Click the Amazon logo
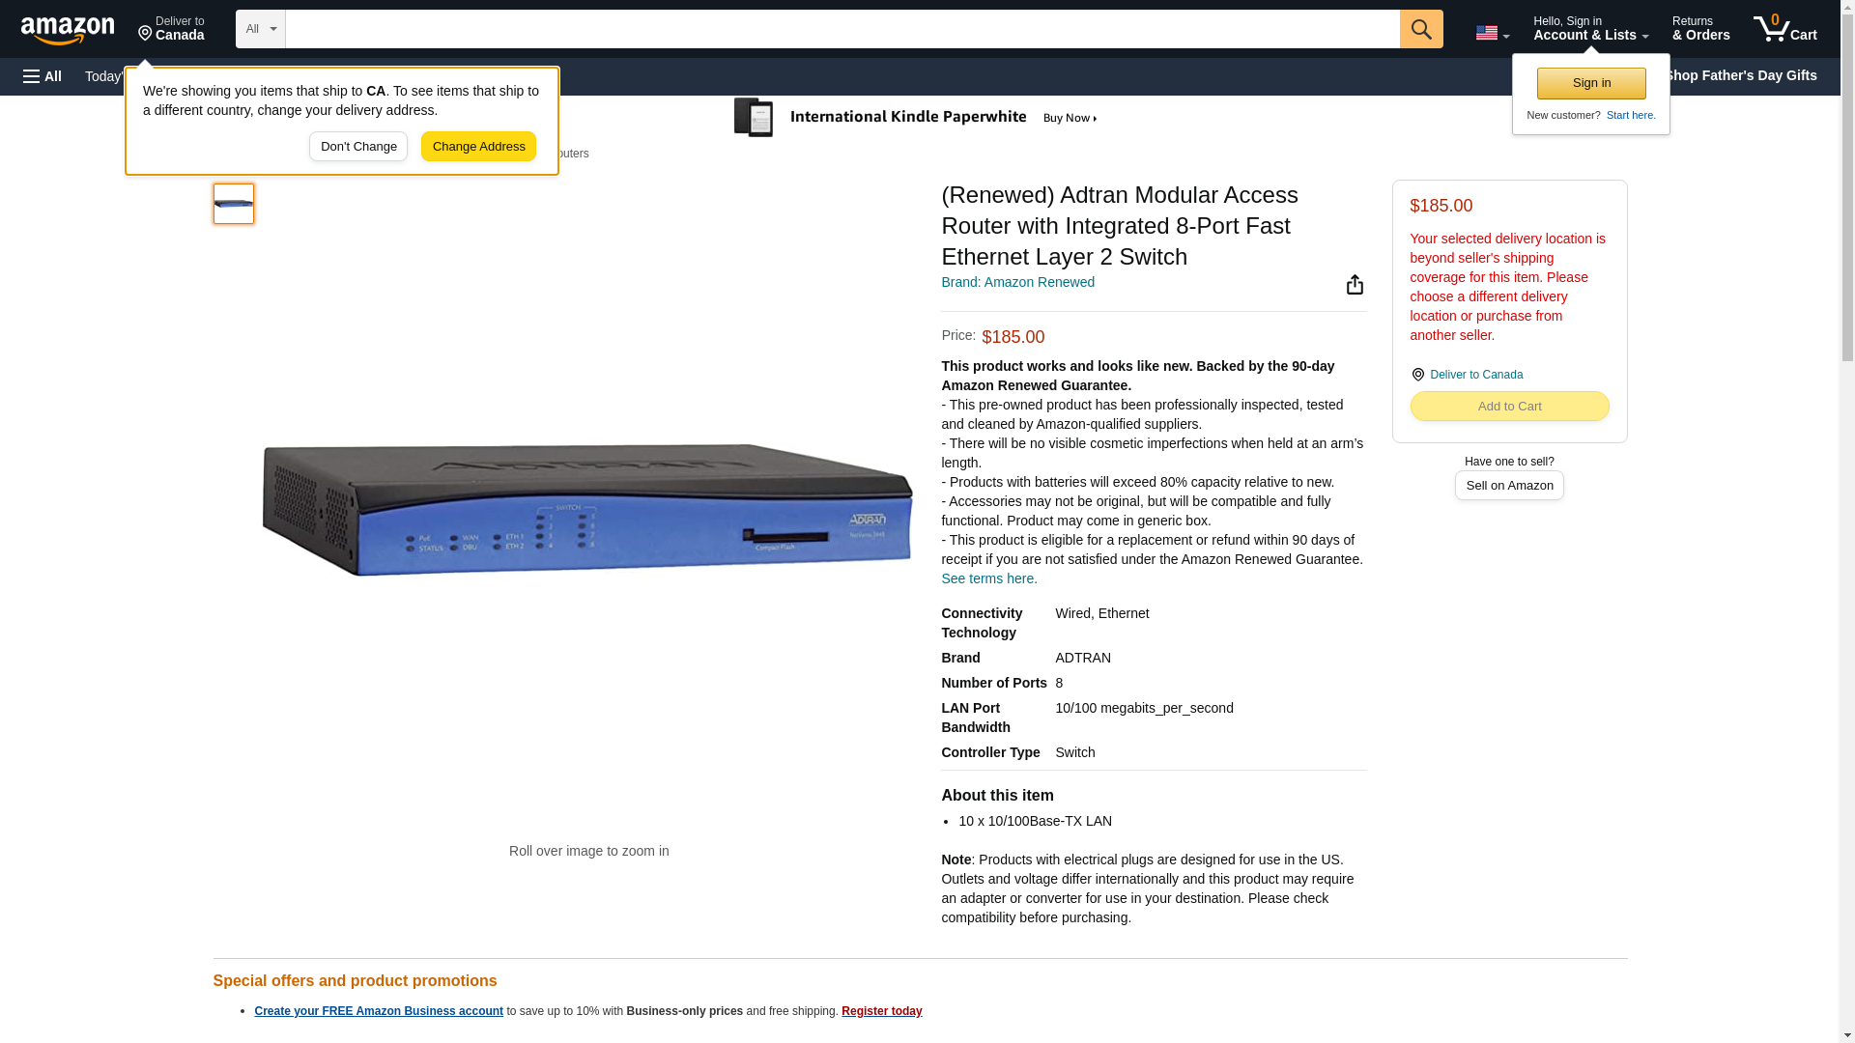 click(68, 30)
